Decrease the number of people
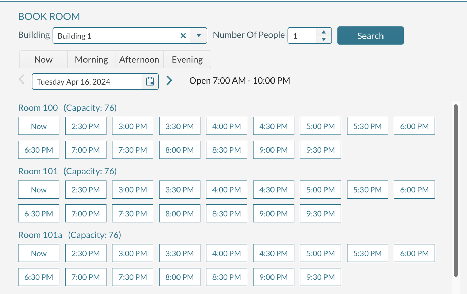467x294 pixels. pyautogui.click(x=324, y=39)
